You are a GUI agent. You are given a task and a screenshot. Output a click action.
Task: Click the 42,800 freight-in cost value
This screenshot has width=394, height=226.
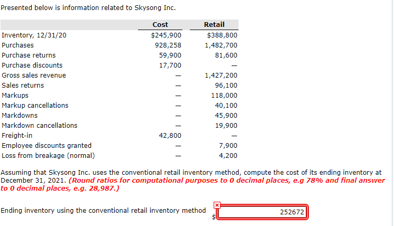[170, 136]
